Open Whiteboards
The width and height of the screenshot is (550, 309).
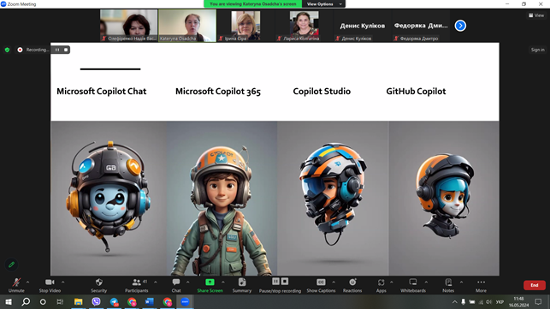coord(413,285)
